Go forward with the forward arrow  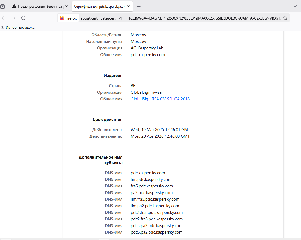tap(14, 18)
